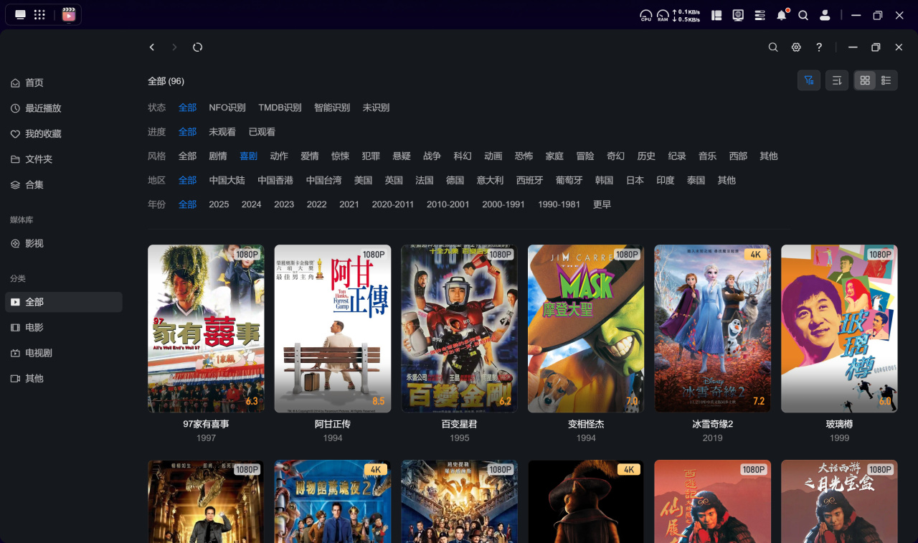Filter status by TMDB识别
Viewport: 918px width, 543px height.
tap(280, 108)
